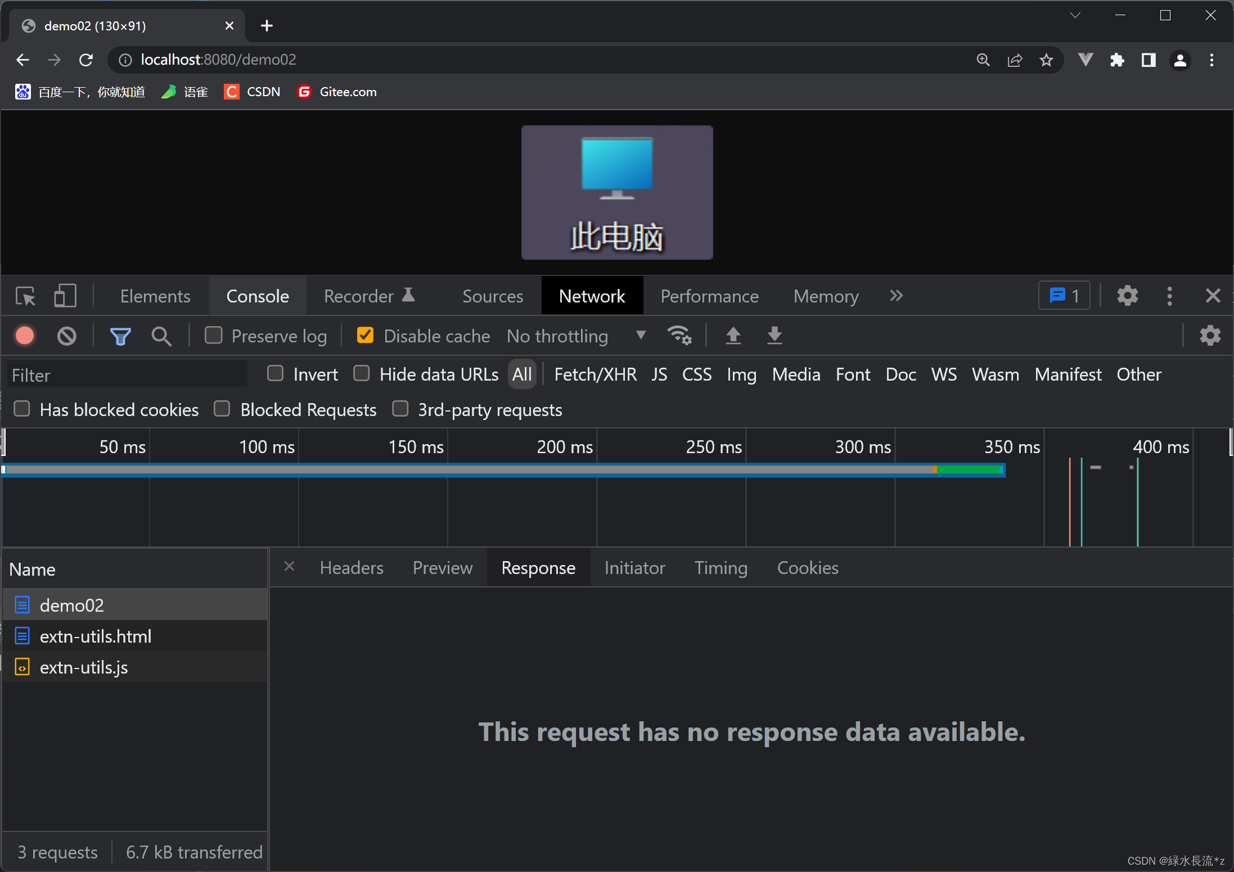This screenshot has width=1234, height=872.
Task: Click the record button to start capturing
Action: 25,336
